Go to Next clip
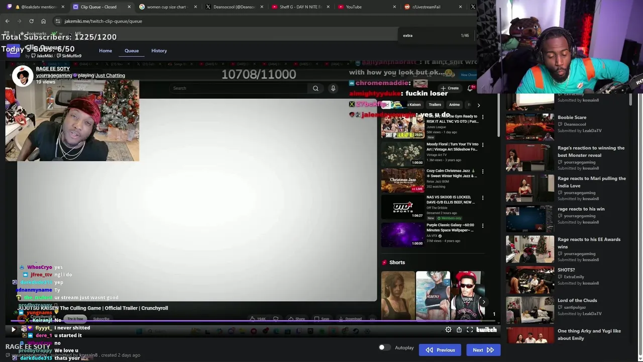The image size is (643, 362). (483, 350)
